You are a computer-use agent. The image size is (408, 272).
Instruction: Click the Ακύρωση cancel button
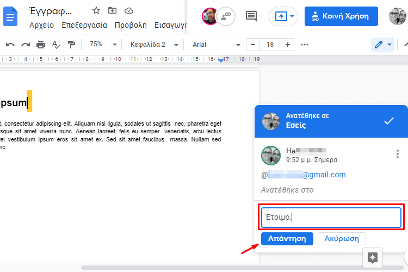[342, 239]
